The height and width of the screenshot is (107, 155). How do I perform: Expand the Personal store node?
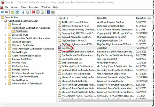coord(6,24)
